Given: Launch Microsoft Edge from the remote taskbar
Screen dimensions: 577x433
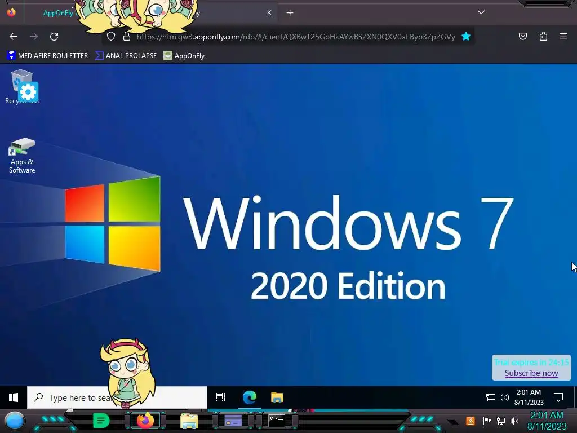Looking at the screenshot, I should (x=250, y=397).
